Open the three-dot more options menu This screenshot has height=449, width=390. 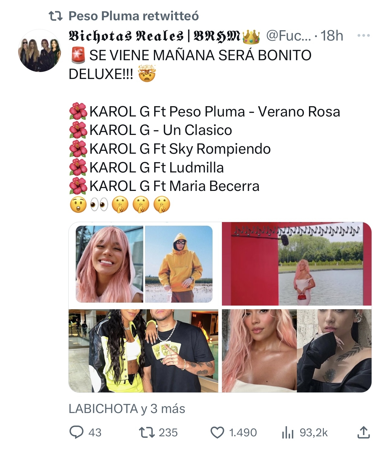point(363,36)
